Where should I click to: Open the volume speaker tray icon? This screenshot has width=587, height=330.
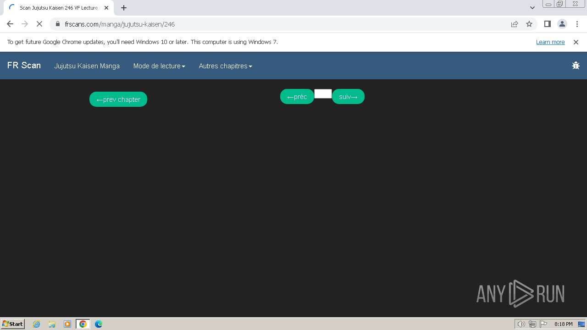(521, 324)
